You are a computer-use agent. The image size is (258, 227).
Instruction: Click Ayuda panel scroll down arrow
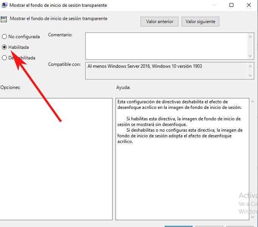[252, 217]
